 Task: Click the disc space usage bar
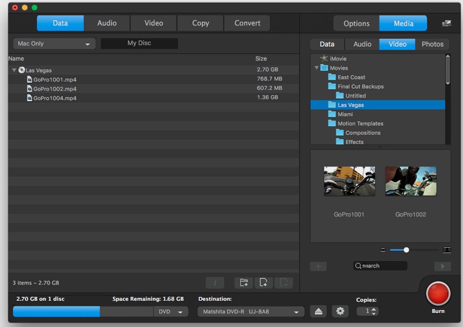tap(83, 312)
